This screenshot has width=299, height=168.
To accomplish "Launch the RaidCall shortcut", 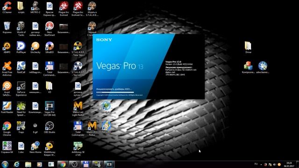I will coord(21,67).
